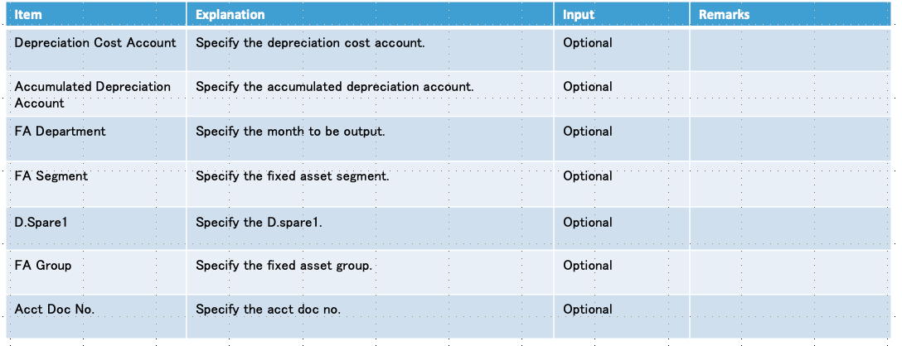This screenshot has height=346, width=902.
Task: Click the Remarks cell for Acct Doc No.
Action: coord(790,316)
